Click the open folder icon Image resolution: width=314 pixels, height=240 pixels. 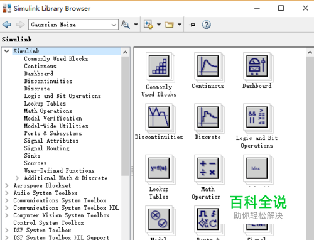coord(169,25)
